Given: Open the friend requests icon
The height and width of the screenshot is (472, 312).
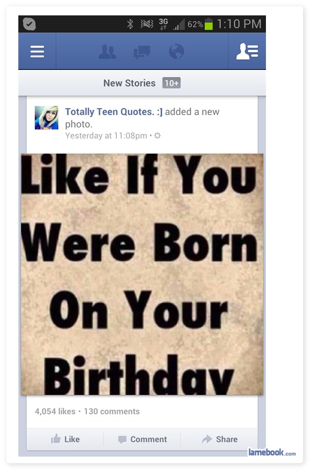Looking at the screenshot, I should coord(107,51).
